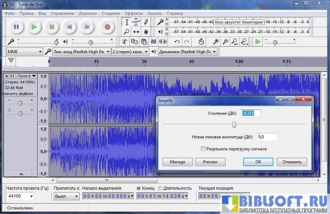The height and width of the screenshot is (214, 330).
Task: Click the 'Новая пиковая амплитуда' input field
Action: (x=267, y=137)
